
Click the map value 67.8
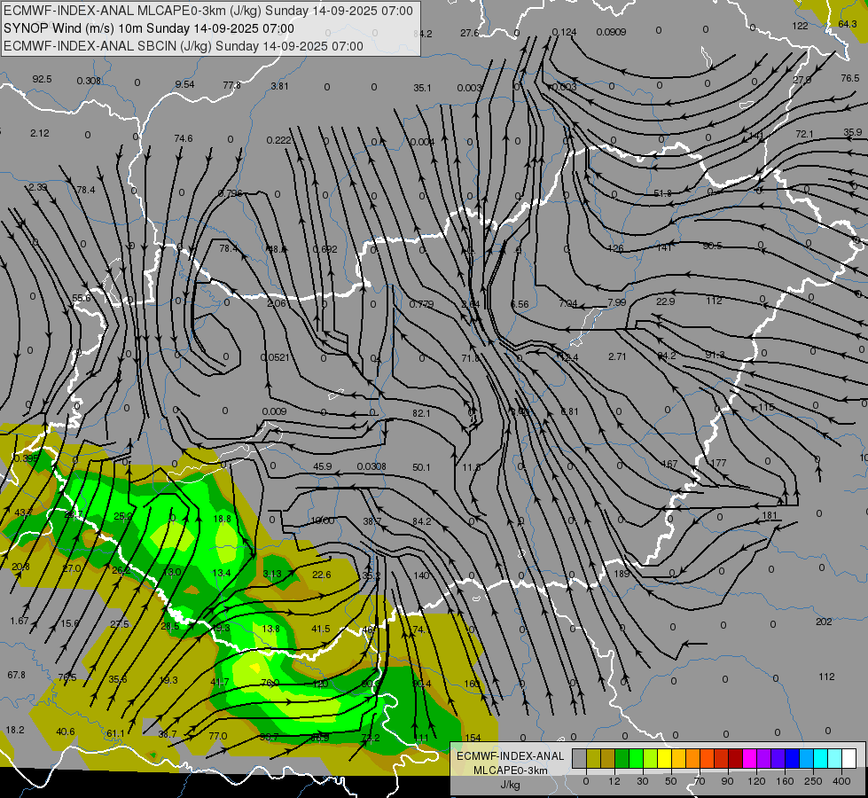point(17,675)
